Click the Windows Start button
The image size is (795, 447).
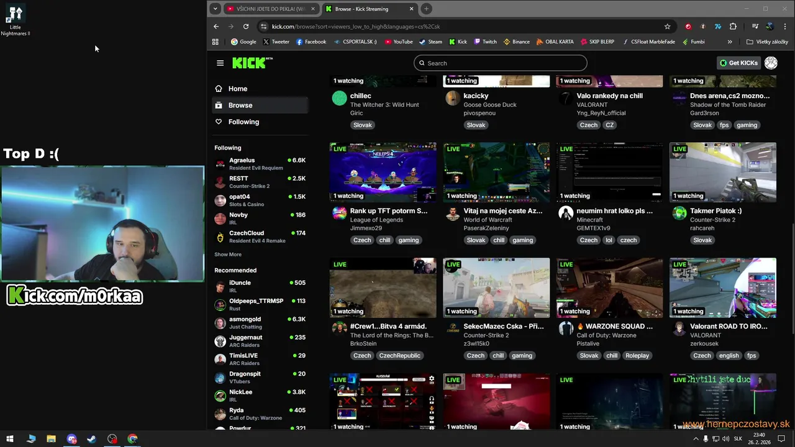pyautogui.click(x=10, y=438)
